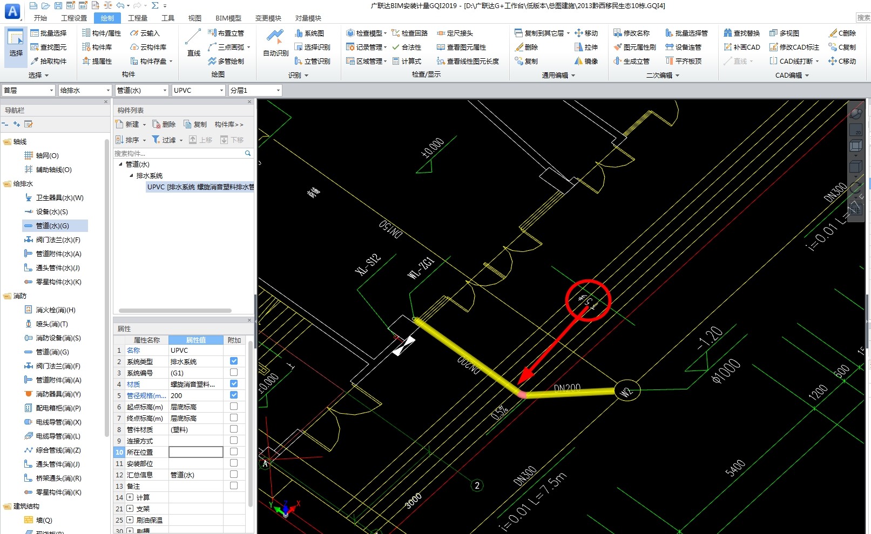Collapse the 排水系统 tree node

point(131,175)
